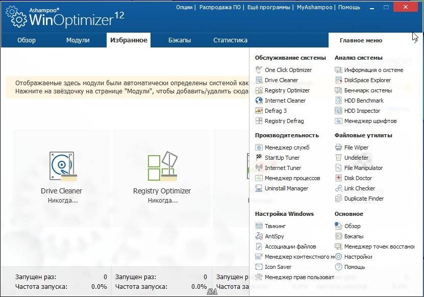424x297 pixels.
Task: Click the Registry Defrag icon
Action: 259,121
